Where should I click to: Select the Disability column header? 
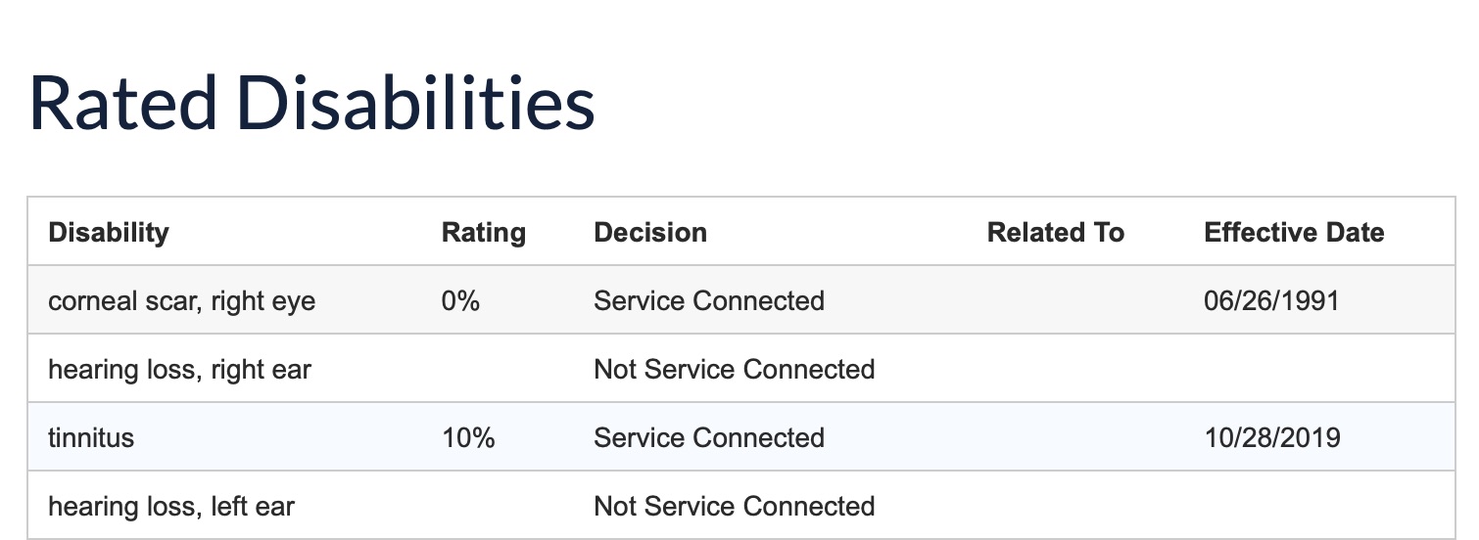point(109,232)
